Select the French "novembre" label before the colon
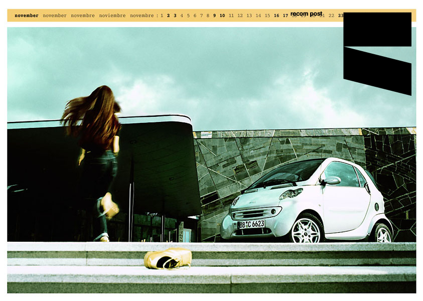 point(142,16)
